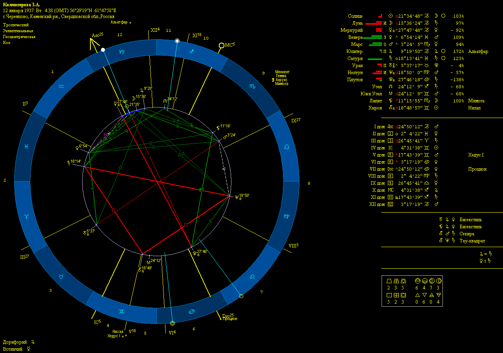Click the Процион star label on the wheel
Image resolution: width=503 pixels, height=353 pixels.
(230, 319)
